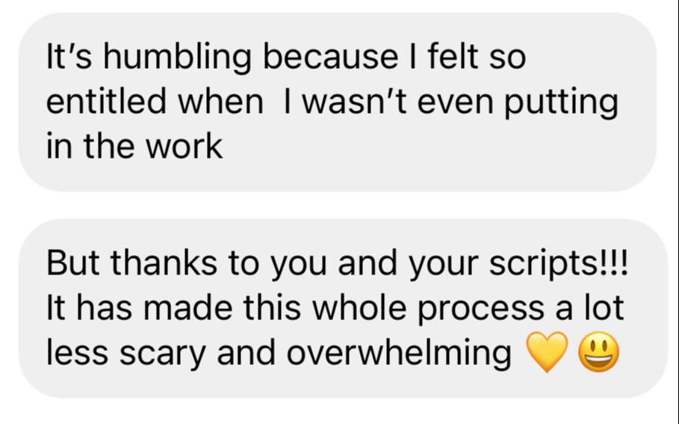Click the word "humbling" in first message
The width and height of the screenshot is (679, 424).
[x=177, y=58]
